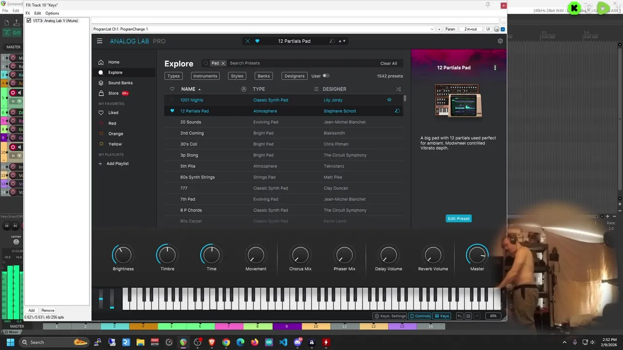Toggle the Controls panel button
This screenshot has width=623, height=350.
coord(420,316)
